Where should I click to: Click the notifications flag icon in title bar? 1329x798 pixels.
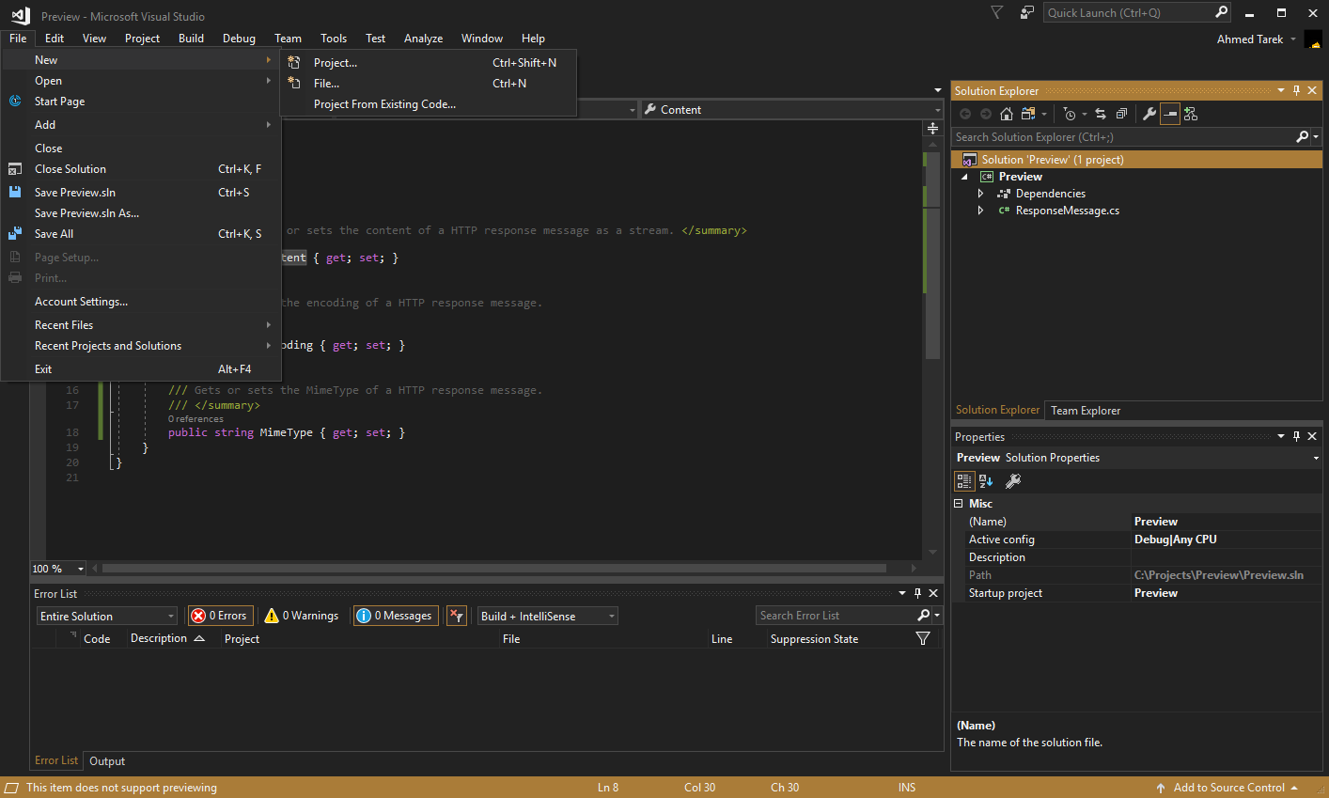click(997, 12)
